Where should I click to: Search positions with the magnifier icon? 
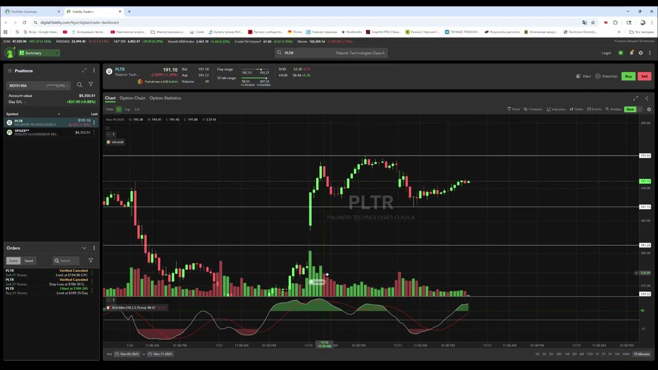click(79, 85)
